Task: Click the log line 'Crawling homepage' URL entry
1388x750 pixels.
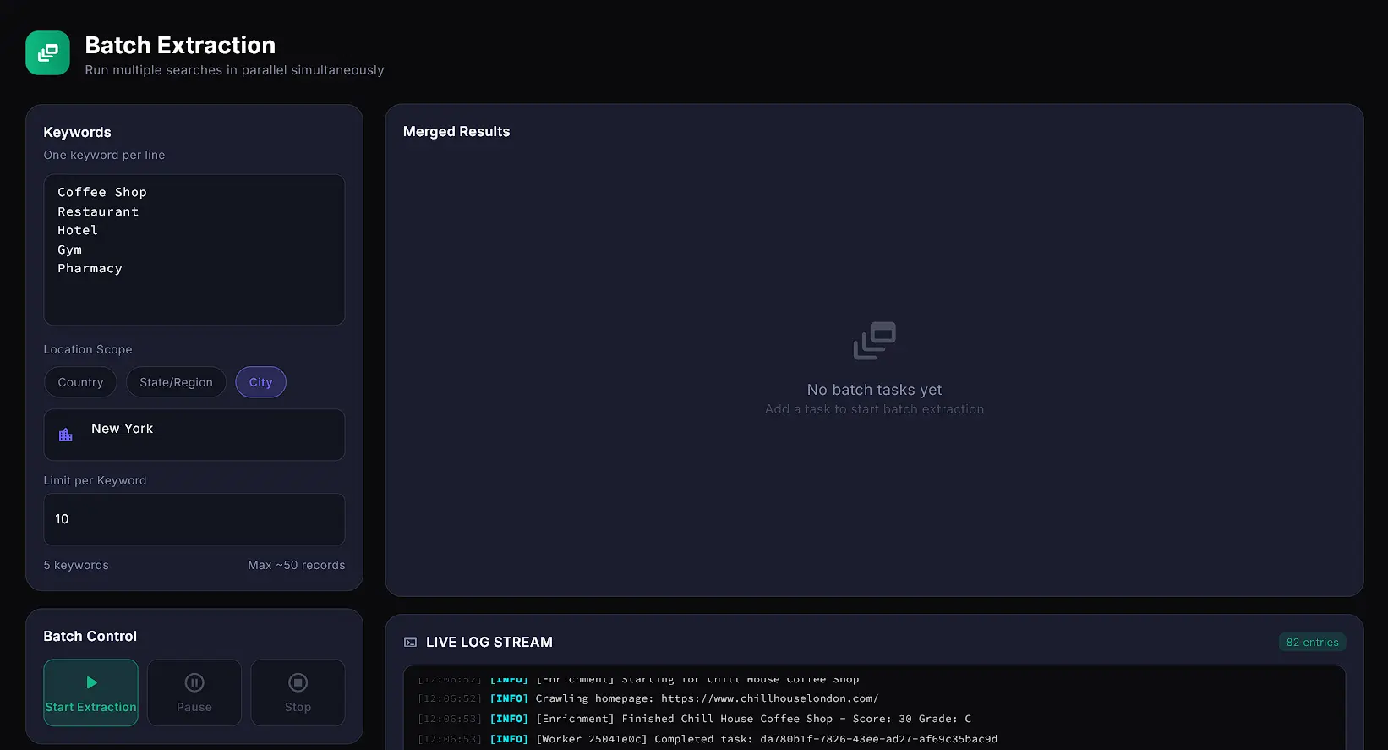Action: 648,698
